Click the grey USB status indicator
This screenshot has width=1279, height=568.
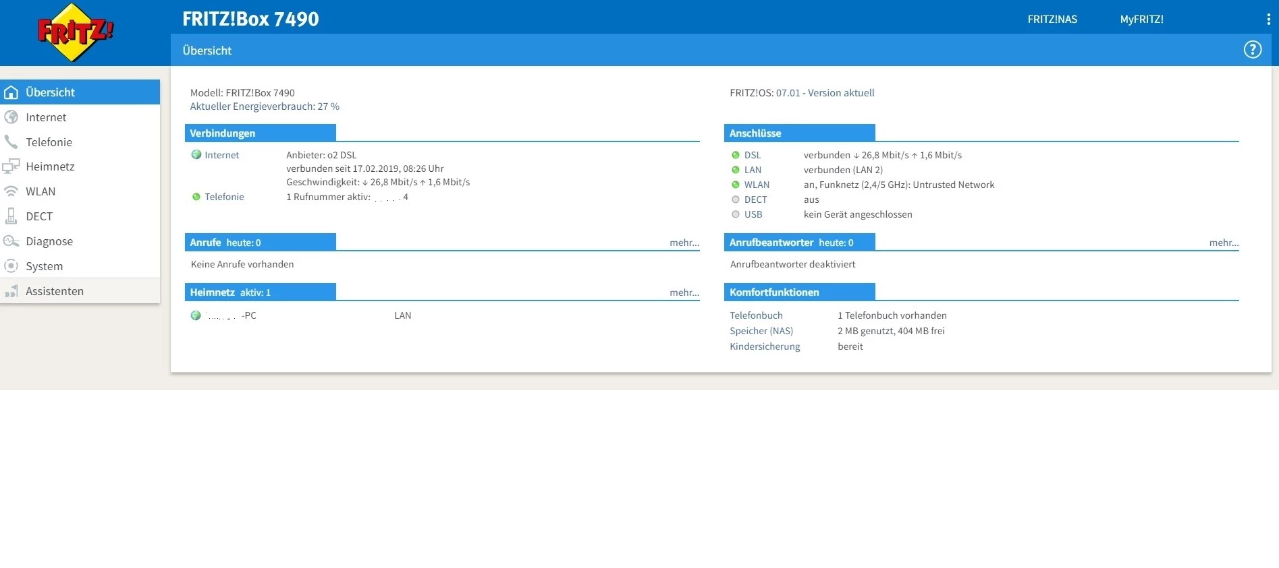[736, 214]
